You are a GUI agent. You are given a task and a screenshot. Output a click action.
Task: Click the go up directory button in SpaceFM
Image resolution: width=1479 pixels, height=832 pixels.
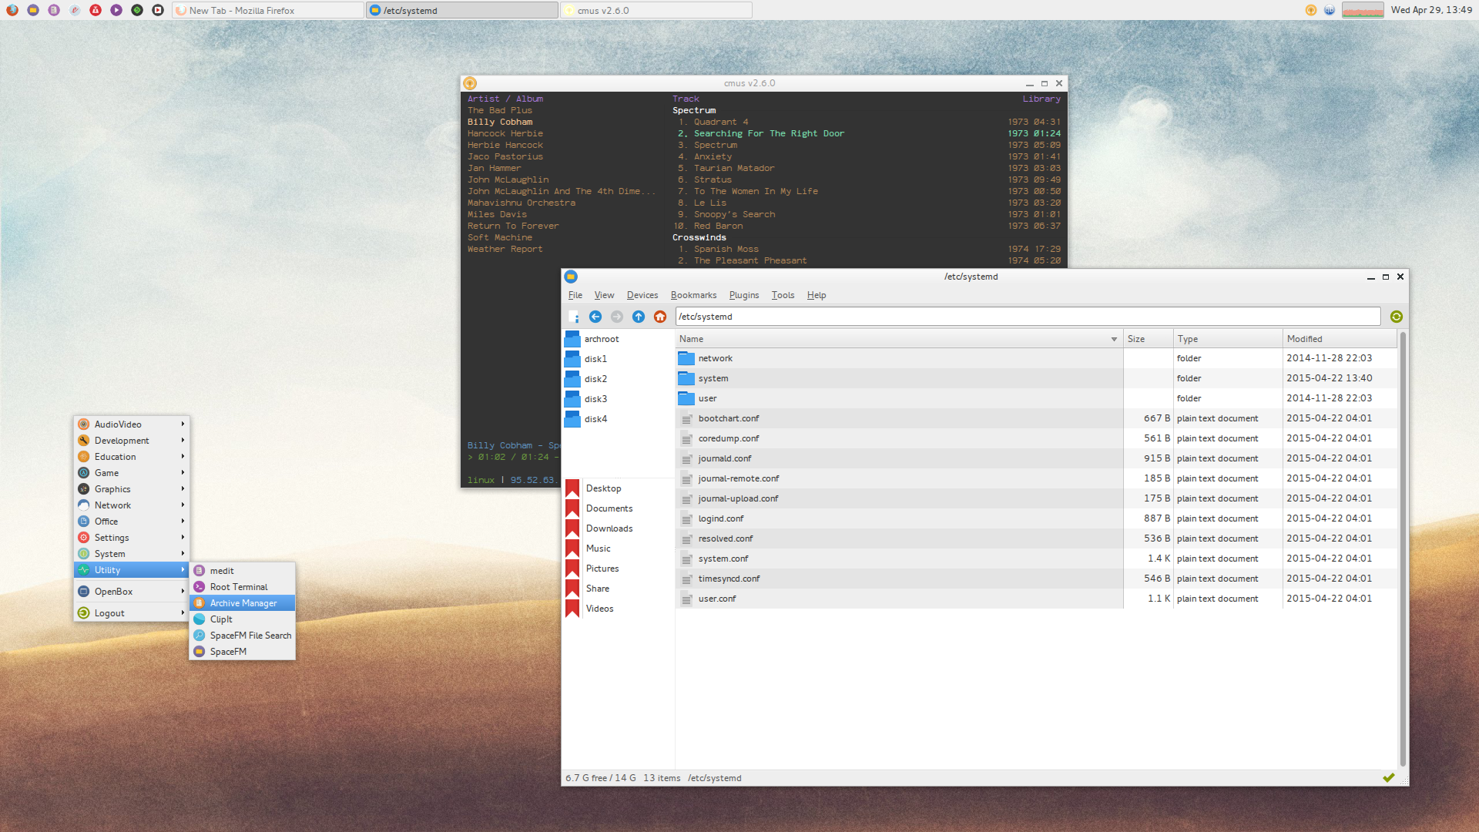pos(637,316)
